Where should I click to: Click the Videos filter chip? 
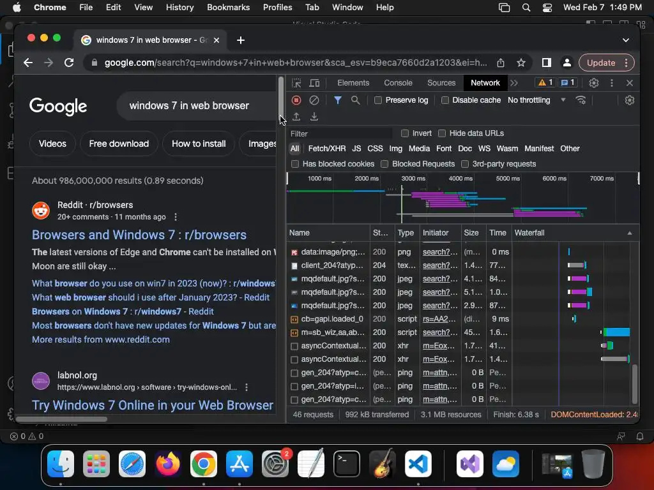click(52, 144)
